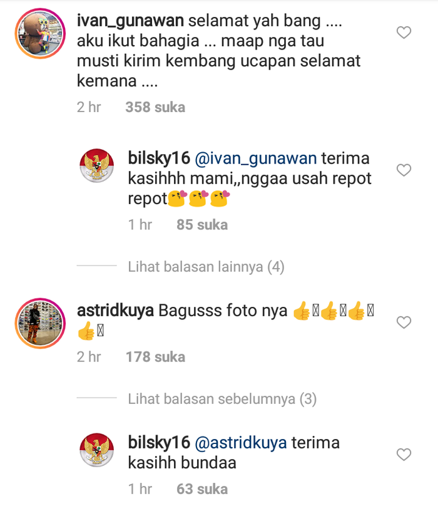Like ivan_gunawan's comment with heart icon

tap(404, 33)
